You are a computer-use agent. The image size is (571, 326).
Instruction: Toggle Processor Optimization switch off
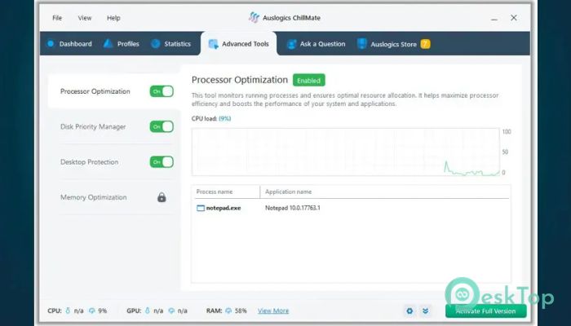(162, 91)
